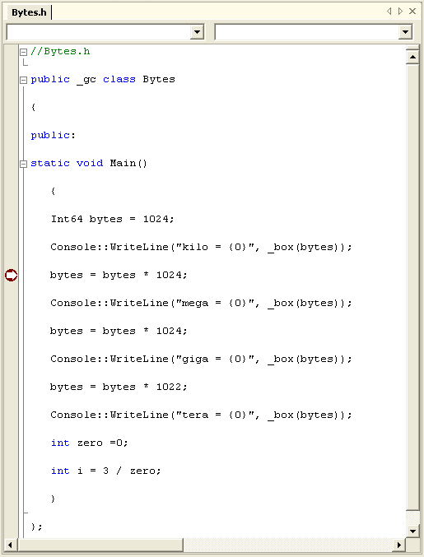The width and height of the screenshot is (424, 557).
Task: Click the 'Int64 bytes = 1024;' code line
Action: [112, 219]
